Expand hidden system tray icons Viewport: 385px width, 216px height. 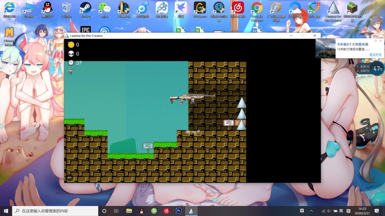click(x=312, y=211)
